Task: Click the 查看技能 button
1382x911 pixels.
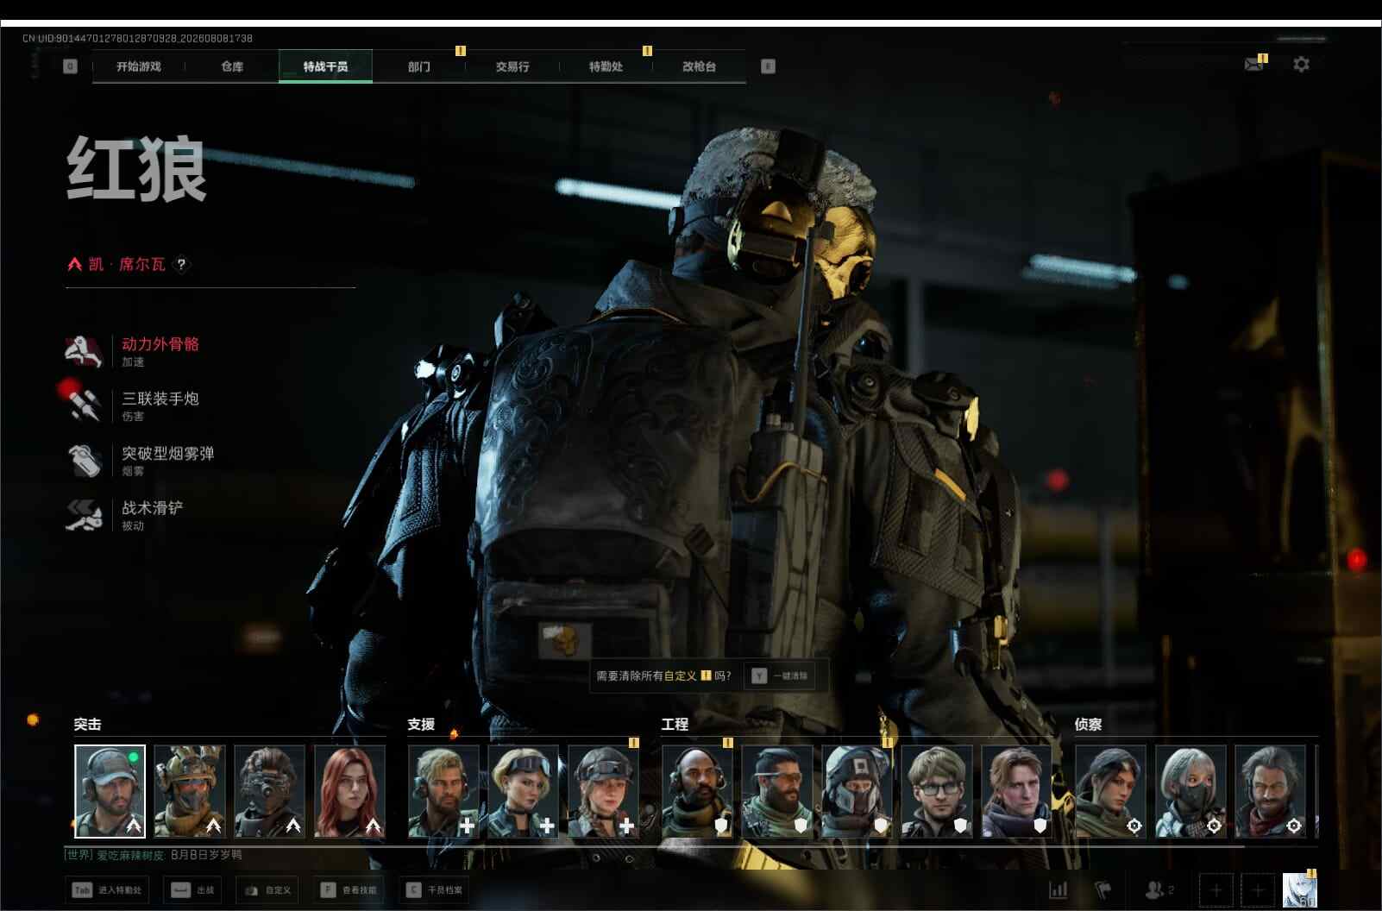Action: (349, 890)
